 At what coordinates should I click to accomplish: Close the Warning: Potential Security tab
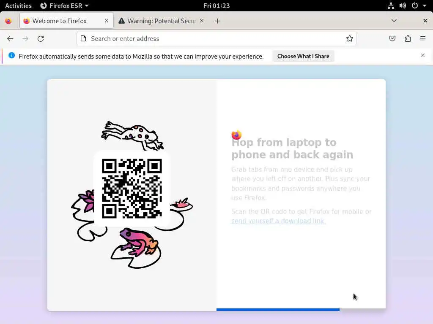click(202, 21)
